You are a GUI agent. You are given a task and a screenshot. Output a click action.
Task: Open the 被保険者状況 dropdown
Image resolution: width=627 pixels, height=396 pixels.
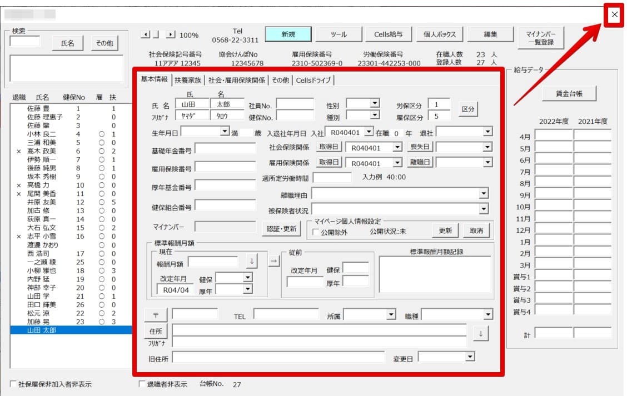484,209
